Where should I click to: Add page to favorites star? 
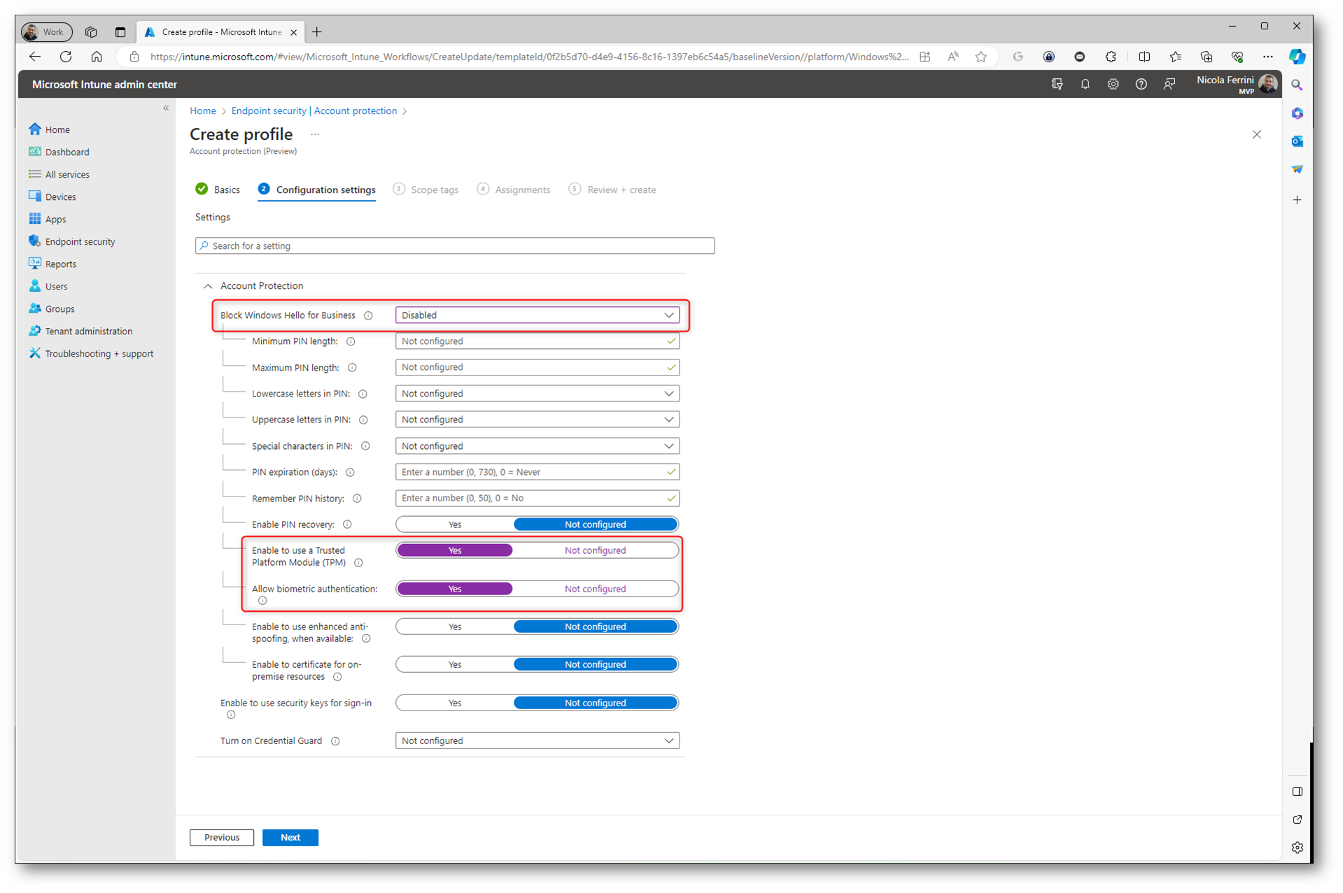click(980, 57)
